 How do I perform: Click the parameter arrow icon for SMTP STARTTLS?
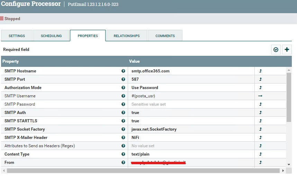click(x=260, y=121)
